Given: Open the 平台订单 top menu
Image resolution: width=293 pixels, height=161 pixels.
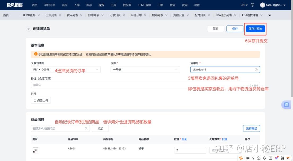Looking at the screenshot, I should (x=50, y=5).
